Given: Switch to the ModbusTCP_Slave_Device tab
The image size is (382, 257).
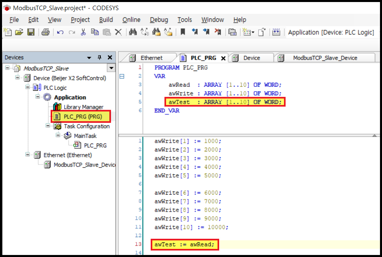Looking at the screenshot, I should tap(325, 58).
